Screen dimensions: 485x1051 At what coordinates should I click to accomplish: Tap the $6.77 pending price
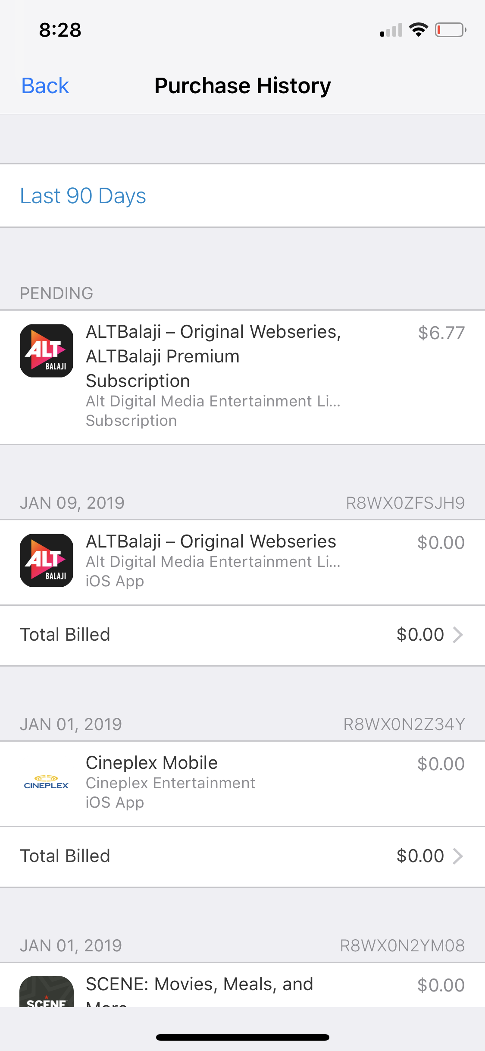pyautogui.click(x=441, y=333)
